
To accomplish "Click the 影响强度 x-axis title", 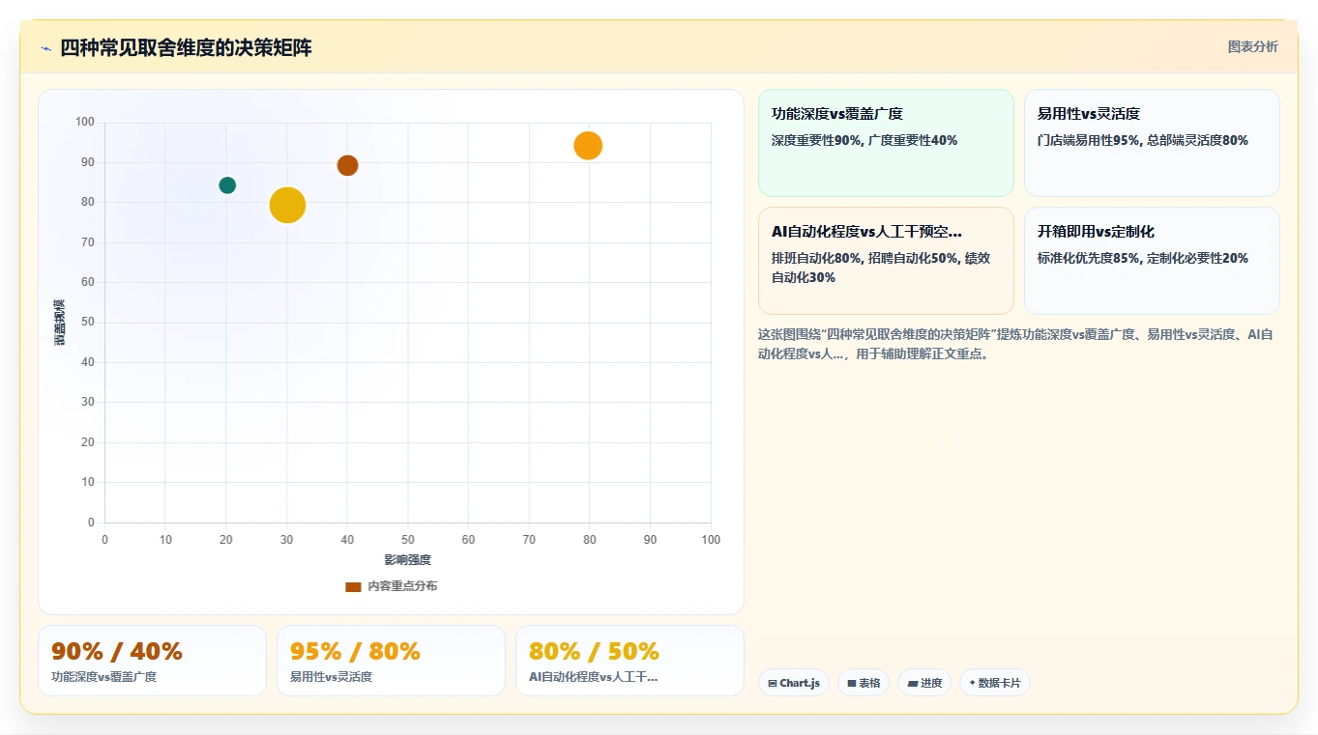I will 408,560.
